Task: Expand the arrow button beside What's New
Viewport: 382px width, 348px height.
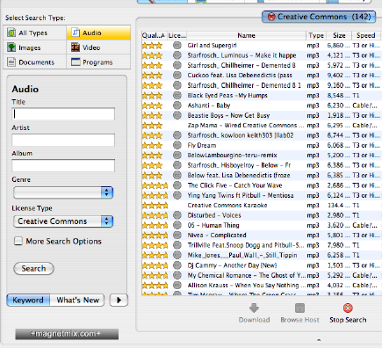Action: tap(119, 300)
